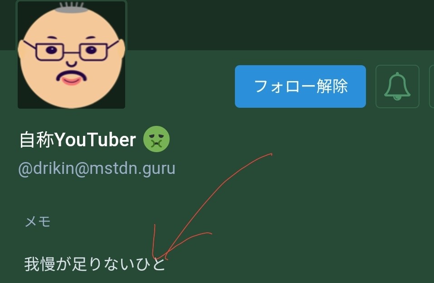Click the dark header banner area
This screenshot has width=434, height=283.
(277, 25)
